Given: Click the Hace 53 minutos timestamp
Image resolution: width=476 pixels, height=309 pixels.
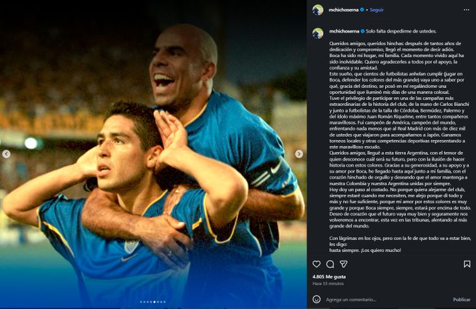Looking at the screenshot, I should coord(328,283).
